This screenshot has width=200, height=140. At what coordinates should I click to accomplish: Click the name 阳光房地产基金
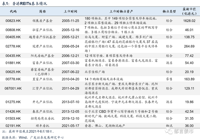tap(43, 56)
